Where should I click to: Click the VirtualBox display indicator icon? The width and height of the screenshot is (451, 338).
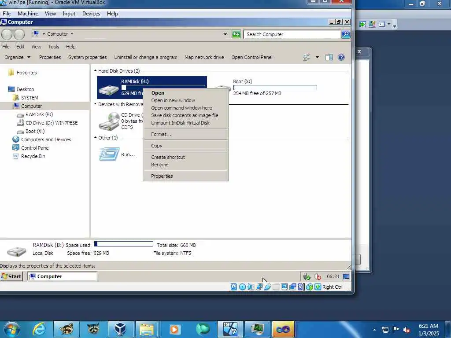click(284, 287)
